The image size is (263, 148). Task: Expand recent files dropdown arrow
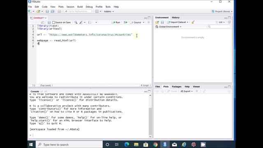point(42,12)
